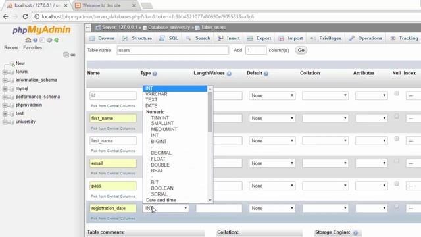Toggle Null checkbox for id column
The width and height of the screenshot is (421, 237).
click(x=397, y=93)
